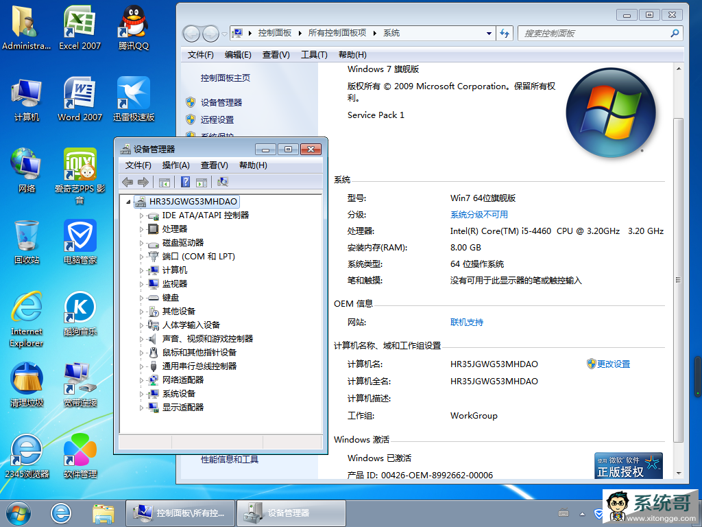Select the 计算机 desktop icon
The height and width of the screenshot is (527, 702).
pyautogui.click(x=27, y=99)
